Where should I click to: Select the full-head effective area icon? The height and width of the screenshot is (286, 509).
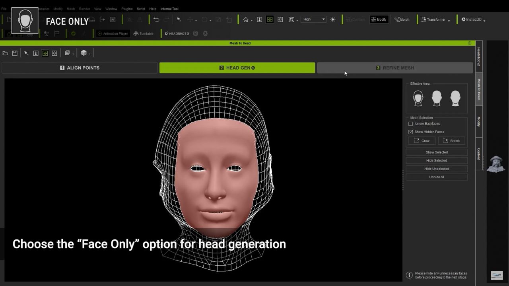(437, 98)
